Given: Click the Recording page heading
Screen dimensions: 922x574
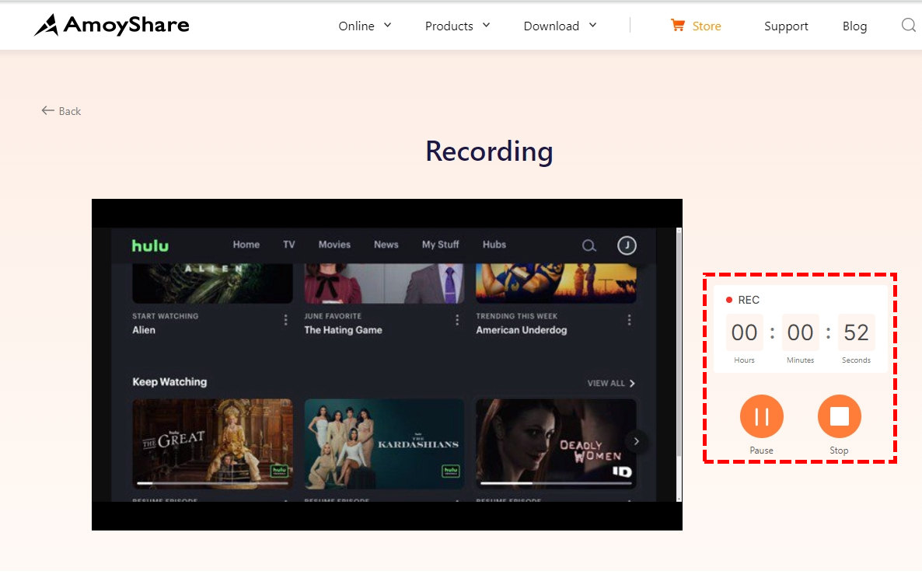Looking at the screenshot, I should point(489,151).
